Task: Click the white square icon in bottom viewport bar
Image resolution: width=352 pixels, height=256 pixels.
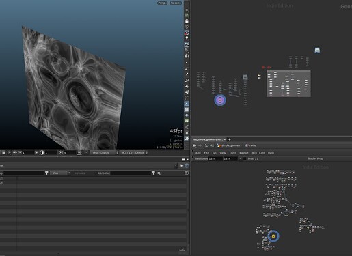Action: [x=3, y=152]
